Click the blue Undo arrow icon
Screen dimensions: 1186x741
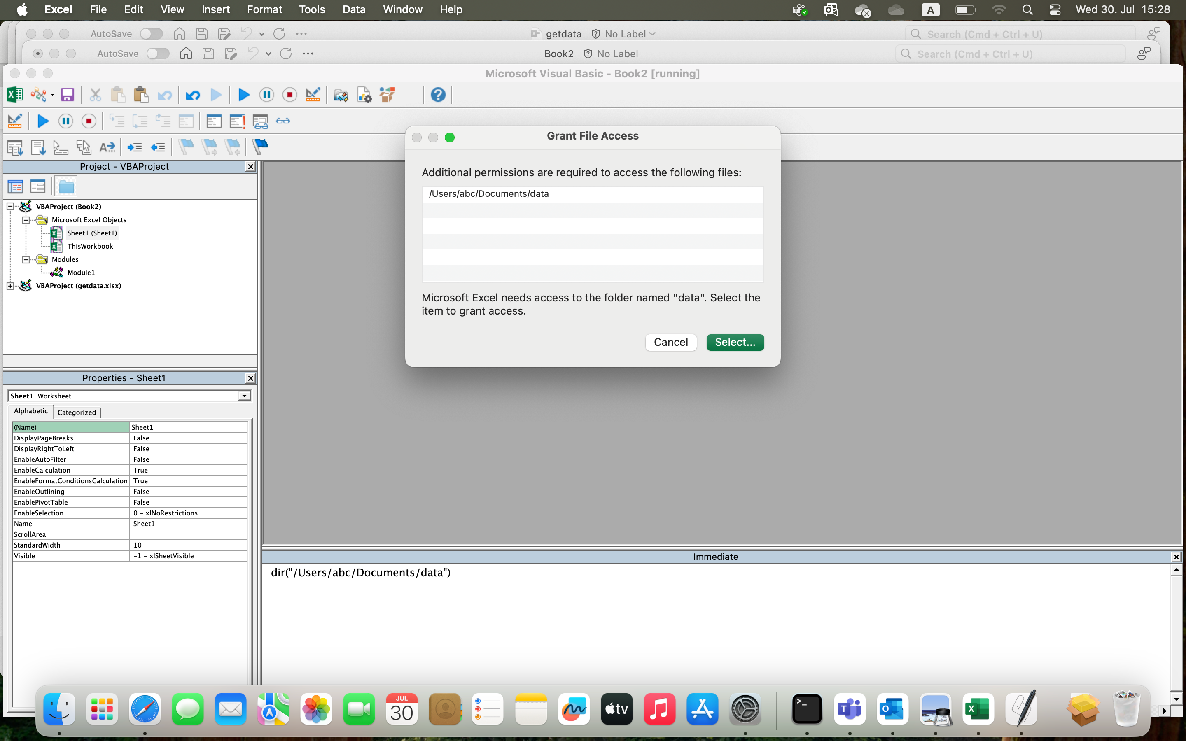point(193,95)
